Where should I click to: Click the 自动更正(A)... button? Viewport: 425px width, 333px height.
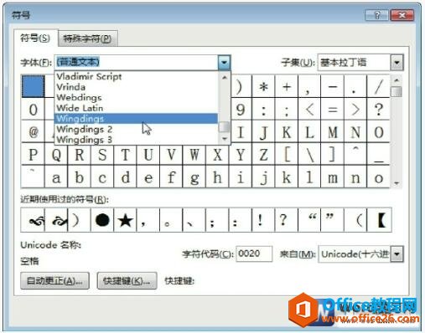[54, 280]
